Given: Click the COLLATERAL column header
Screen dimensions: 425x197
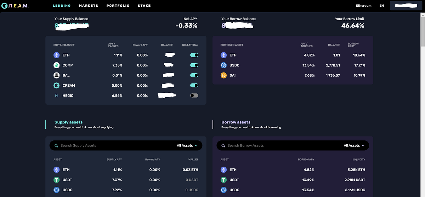Looking at the screenshot, I should 190,45.
